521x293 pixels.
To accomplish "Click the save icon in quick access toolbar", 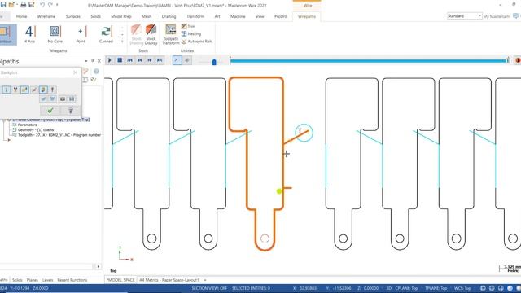I will (3, 5).
